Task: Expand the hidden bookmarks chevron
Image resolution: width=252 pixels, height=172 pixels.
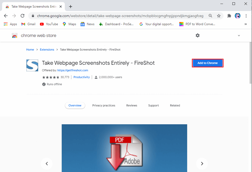Action: pos(245,24)
